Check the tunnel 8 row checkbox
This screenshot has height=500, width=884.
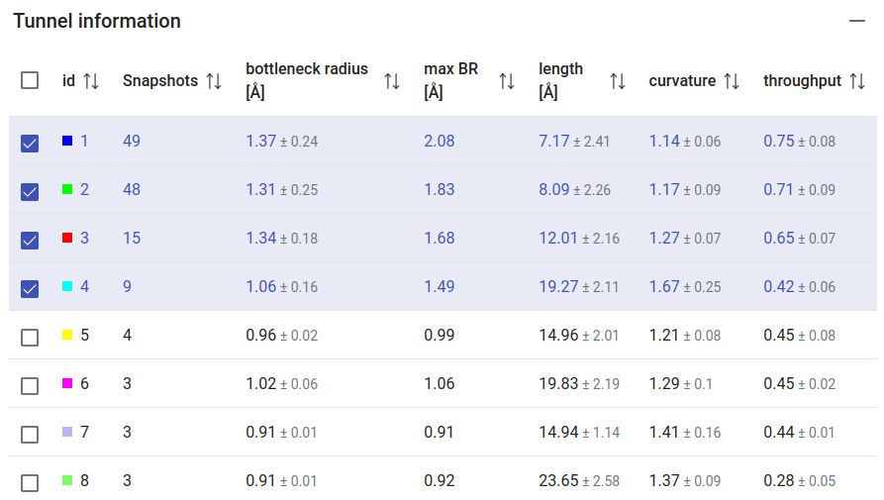coord(30,482)
